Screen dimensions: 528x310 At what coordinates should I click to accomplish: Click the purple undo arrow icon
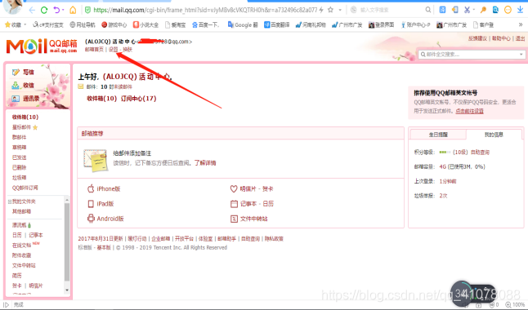[56, 10]
